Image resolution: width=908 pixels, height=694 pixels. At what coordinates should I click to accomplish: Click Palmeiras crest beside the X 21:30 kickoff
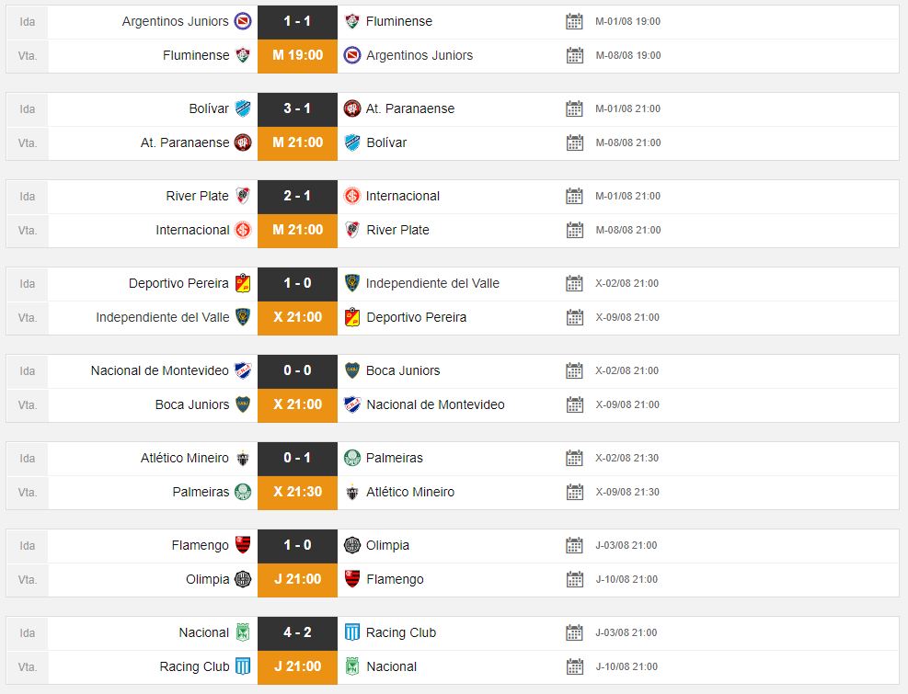click(243, 492)
